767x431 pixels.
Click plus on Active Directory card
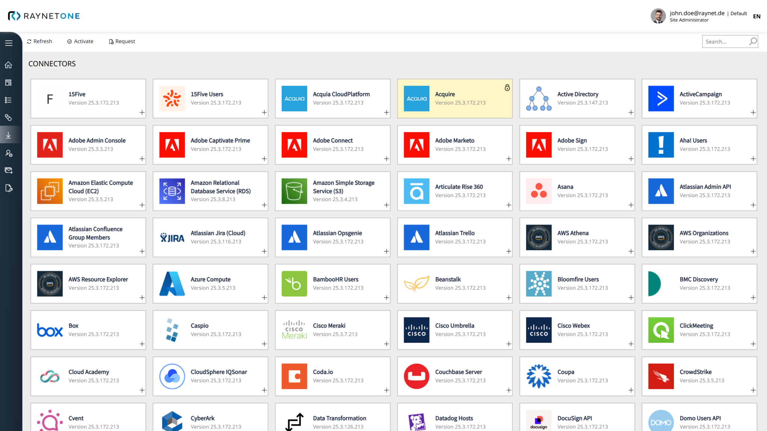click(x=631, y=113)
